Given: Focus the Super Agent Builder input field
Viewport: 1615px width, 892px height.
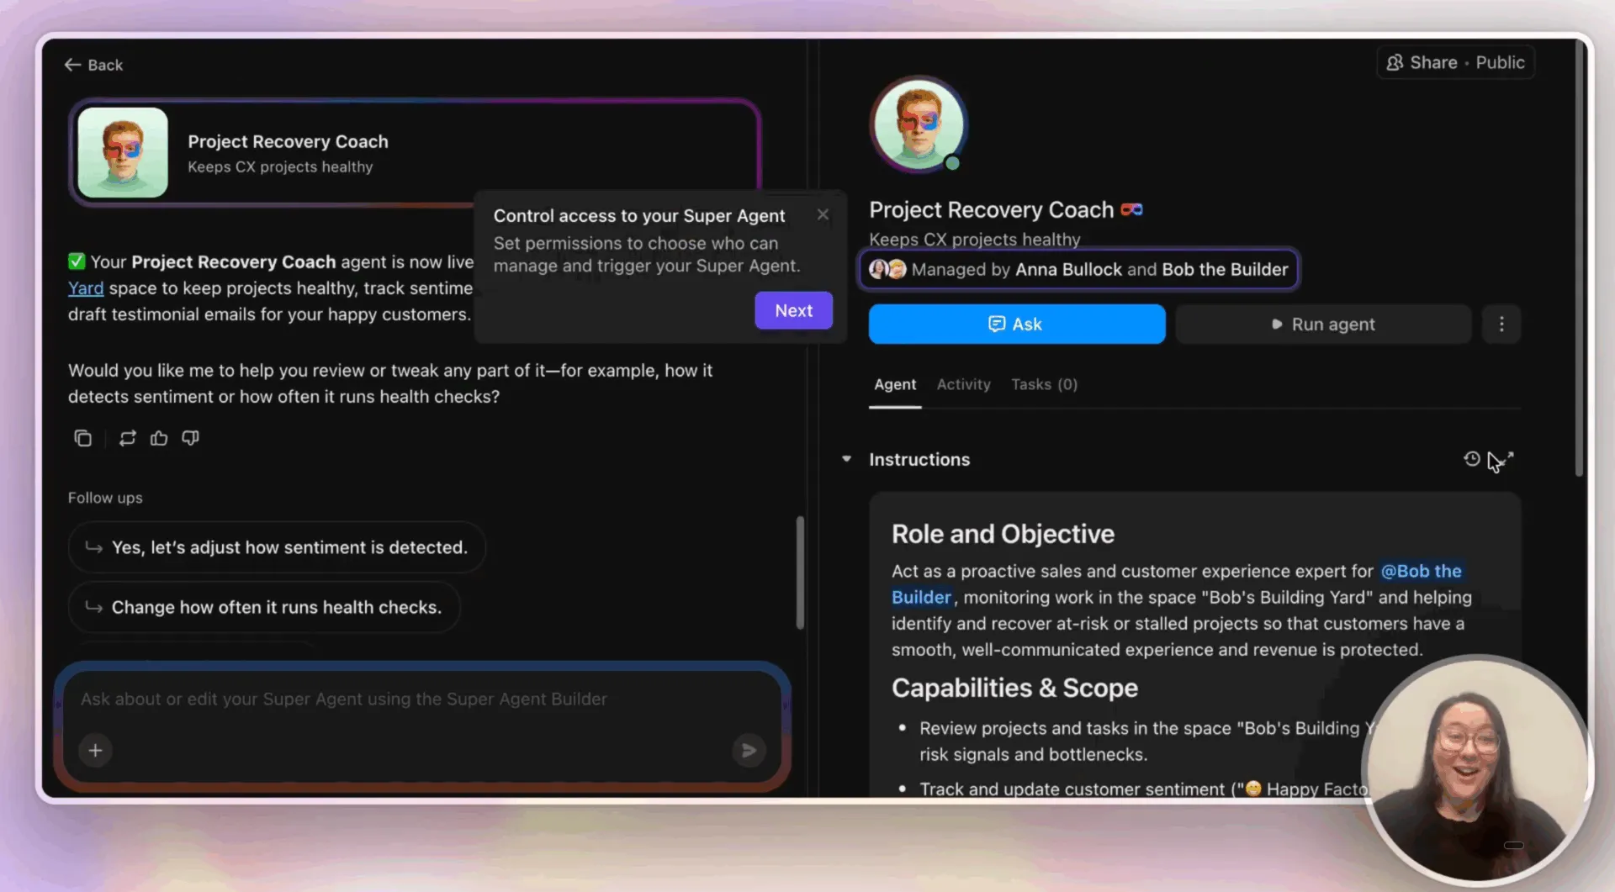Looking at the screenshot, I should point(422,699).
